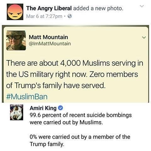The image size is (151, 151).
Task: Open The Angry Liberal page name link
Action: coord(49,8)
